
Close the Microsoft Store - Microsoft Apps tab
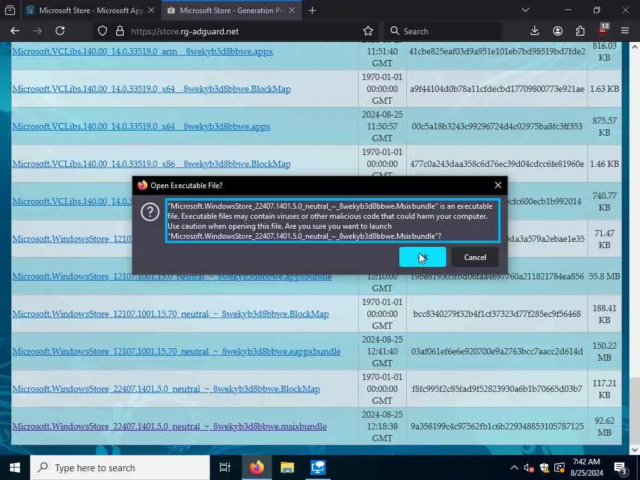click(151, 11)
